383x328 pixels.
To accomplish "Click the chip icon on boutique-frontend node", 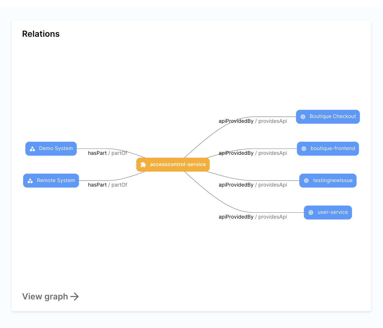I will click(x=304, y=149).
